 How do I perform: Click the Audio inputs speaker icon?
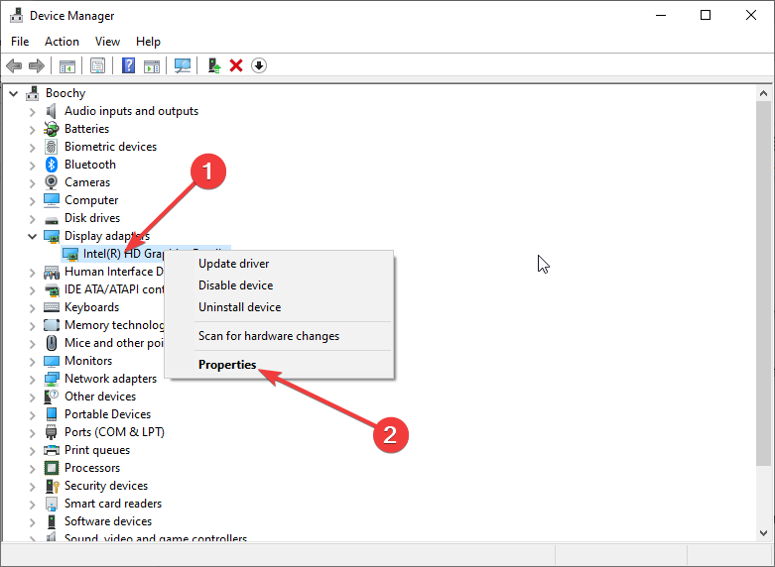[x=52, y=111]
